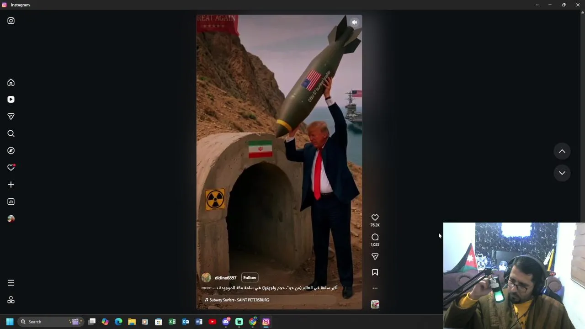Open Task View on taskbar
Viewport: 585px width, 329px height.
[x=92, y=322]
